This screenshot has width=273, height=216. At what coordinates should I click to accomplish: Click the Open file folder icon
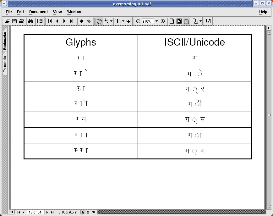(x=7, y=21)
